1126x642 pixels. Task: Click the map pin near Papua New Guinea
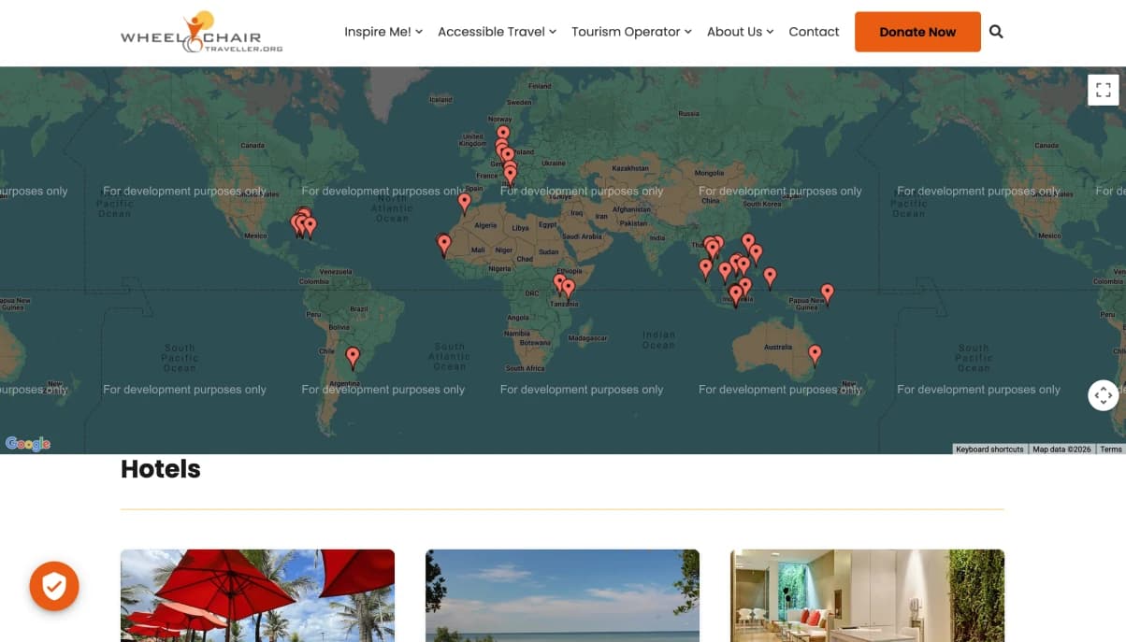coord(827,293)
